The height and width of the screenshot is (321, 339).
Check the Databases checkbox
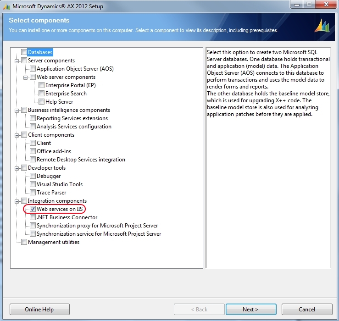[x=24, y=52]
